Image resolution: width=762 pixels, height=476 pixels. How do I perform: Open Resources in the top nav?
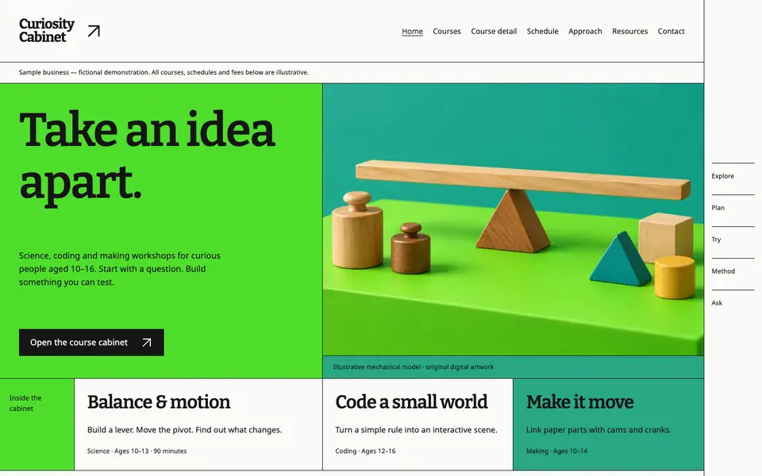[x=629, y=31]
